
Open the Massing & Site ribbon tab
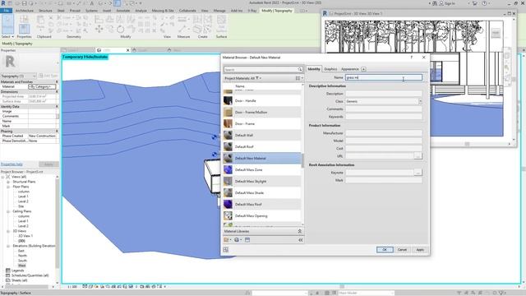coord(163,11)
